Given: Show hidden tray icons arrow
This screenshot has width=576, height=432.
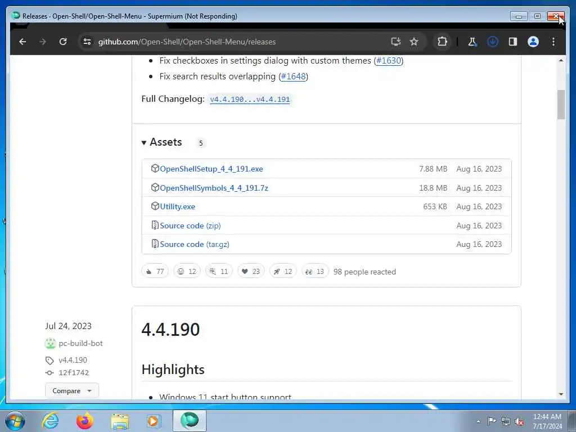Looking at the screenshot, I should [x=478, y=422].
